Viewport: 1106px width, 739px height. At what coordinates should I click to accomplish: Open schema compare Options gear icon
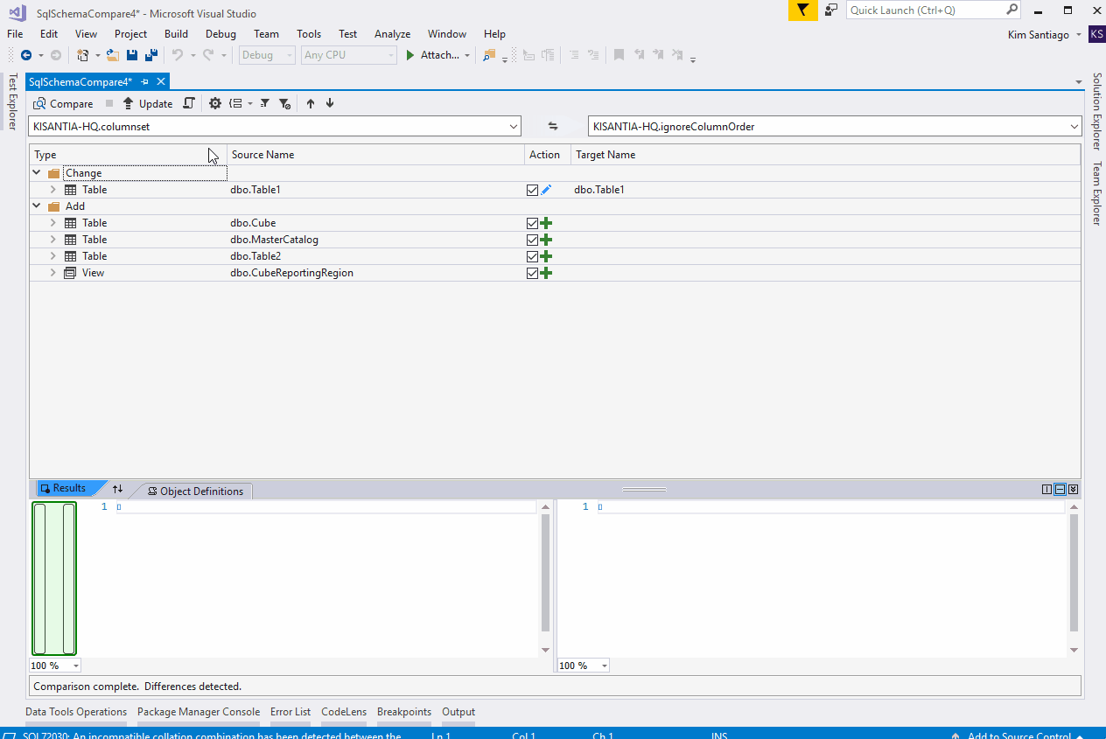[x=215, y=103]
